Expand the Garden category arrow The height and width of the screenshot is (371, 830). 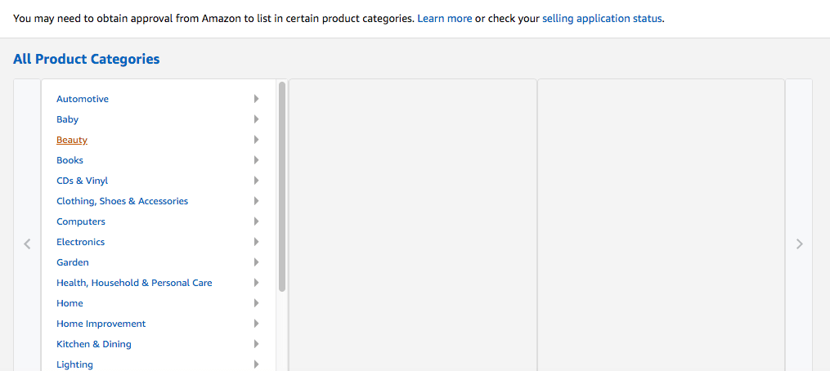pyautogui.click(x=256, y=262)
